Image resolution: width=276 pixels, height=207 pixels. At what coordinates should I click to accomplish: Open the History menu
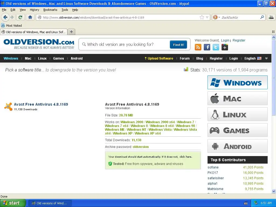pos(34,10)
